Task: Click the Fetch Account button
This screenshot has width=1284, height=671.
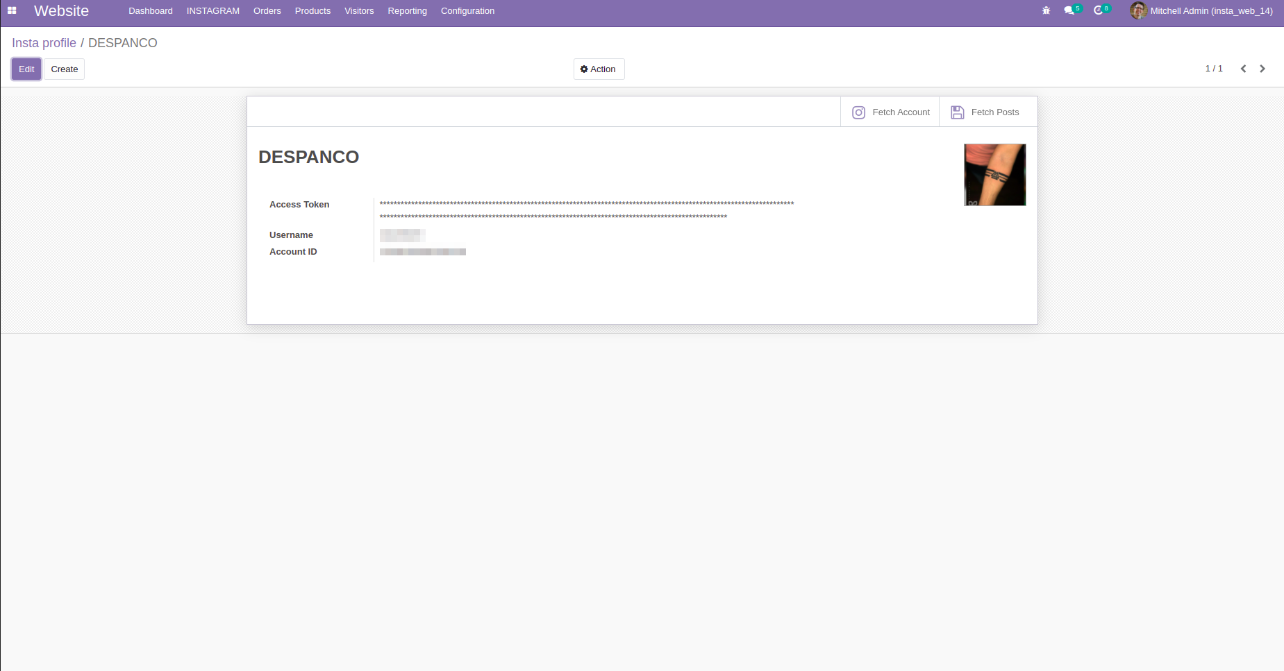Action: point(890,112)
